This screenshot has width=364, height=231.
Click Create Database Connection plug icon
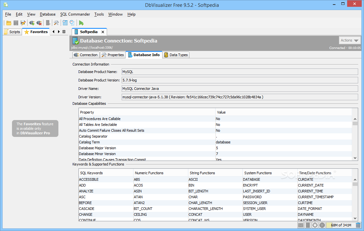point(32,23)
